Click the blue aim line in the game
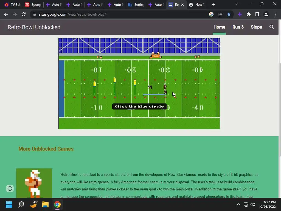Image resolution: width=281 pixels, height=211 pixels. 154,95
